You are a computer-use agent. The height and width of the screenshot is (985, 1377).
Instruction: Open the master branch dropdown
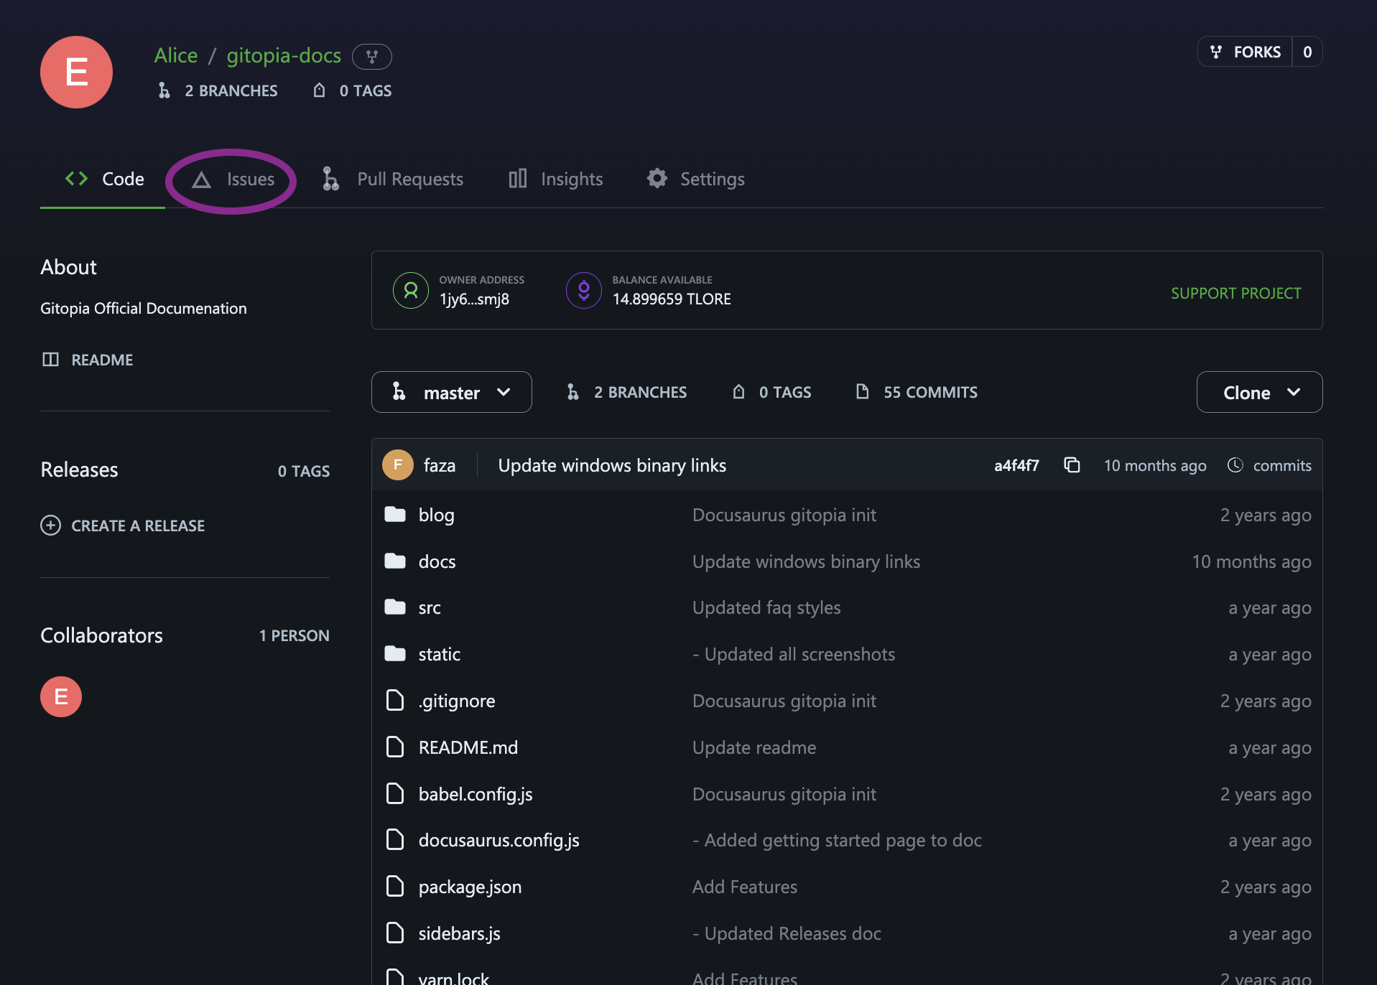click(x=451, y=392)
